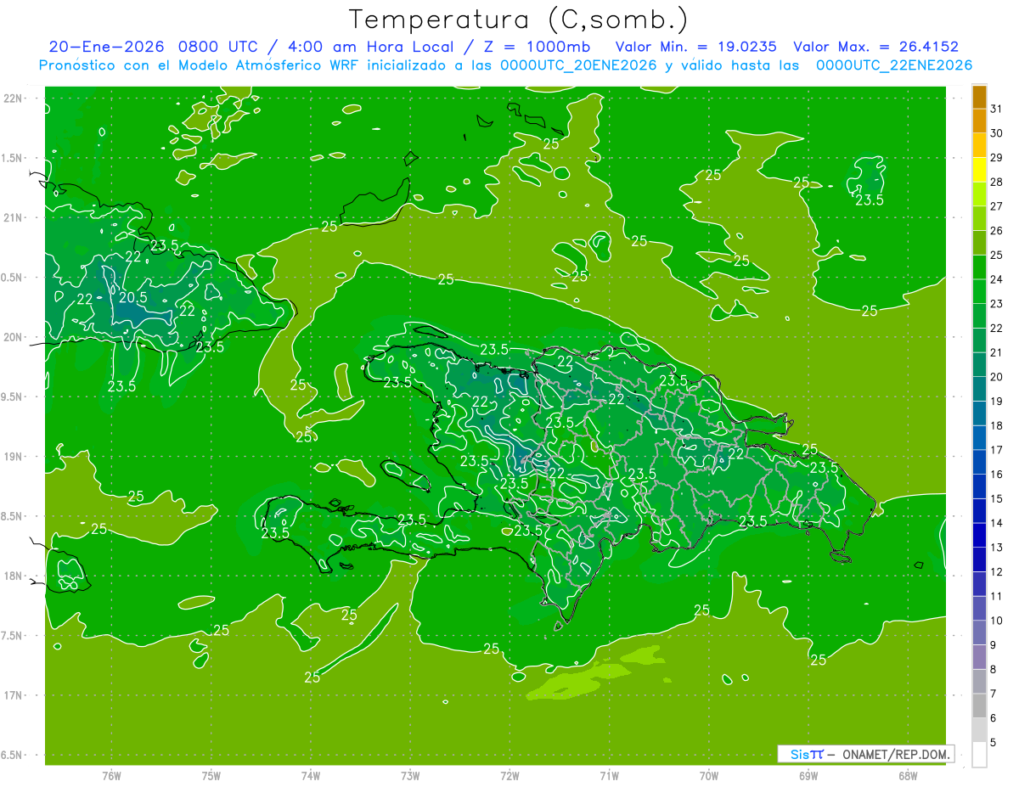Viewport: 1019px width, 787px height.
Task: Click longitude axis label "73W"
Action: click(x=410, y=775)
